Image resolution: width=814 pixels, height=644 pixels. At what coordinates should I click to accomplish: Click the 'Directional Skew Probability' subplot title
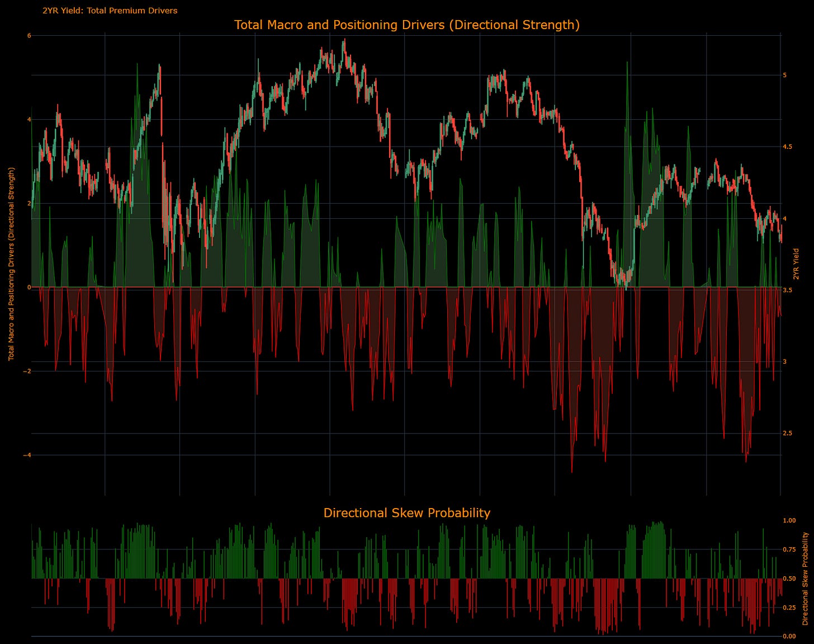coord(406,513)
